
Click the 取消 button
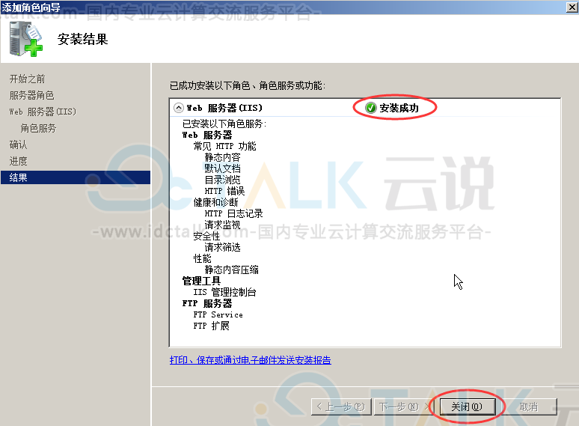[x=528, y=407]
